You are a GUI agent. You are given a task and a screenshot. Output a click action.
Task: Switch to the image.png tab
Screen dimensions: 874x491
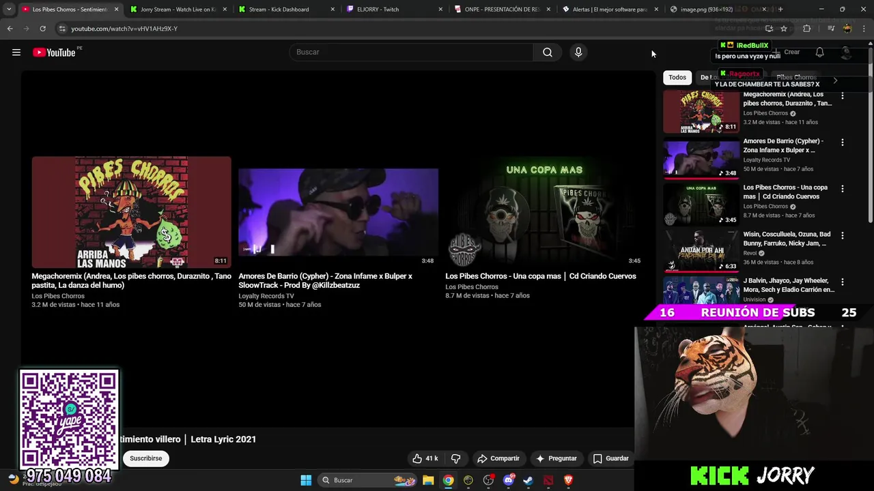coord(718,10)
